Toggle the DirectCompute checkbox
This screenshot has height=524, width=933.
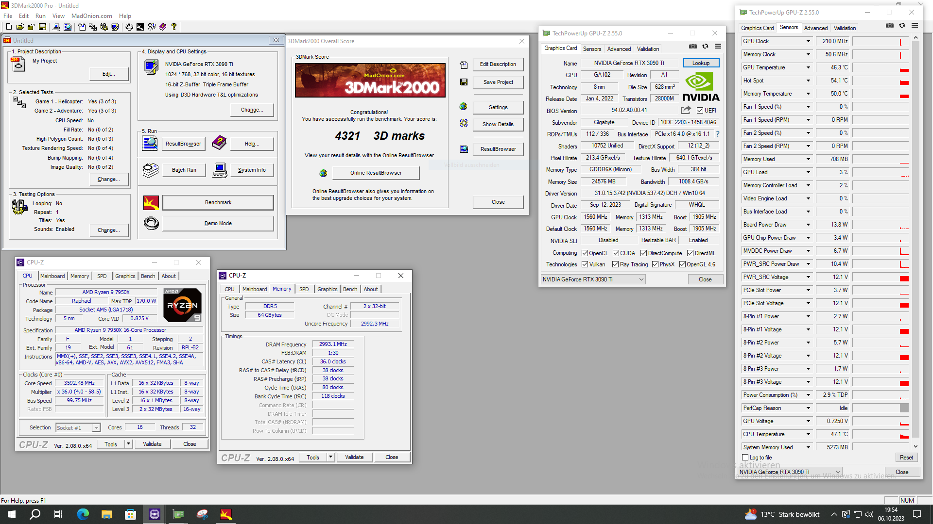pos(643,253)
